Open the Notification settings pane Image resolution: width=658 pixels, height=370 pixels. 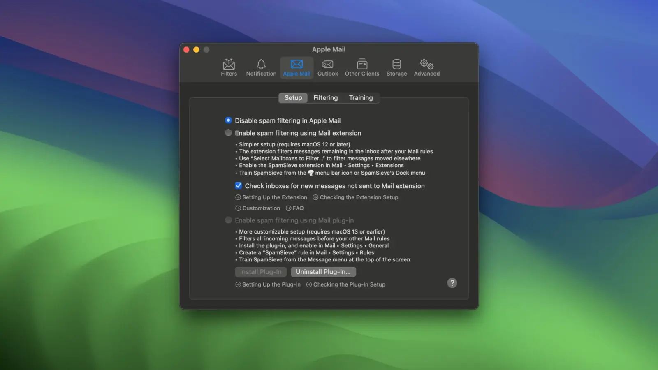pyautogui.click(x=261, y=67)
